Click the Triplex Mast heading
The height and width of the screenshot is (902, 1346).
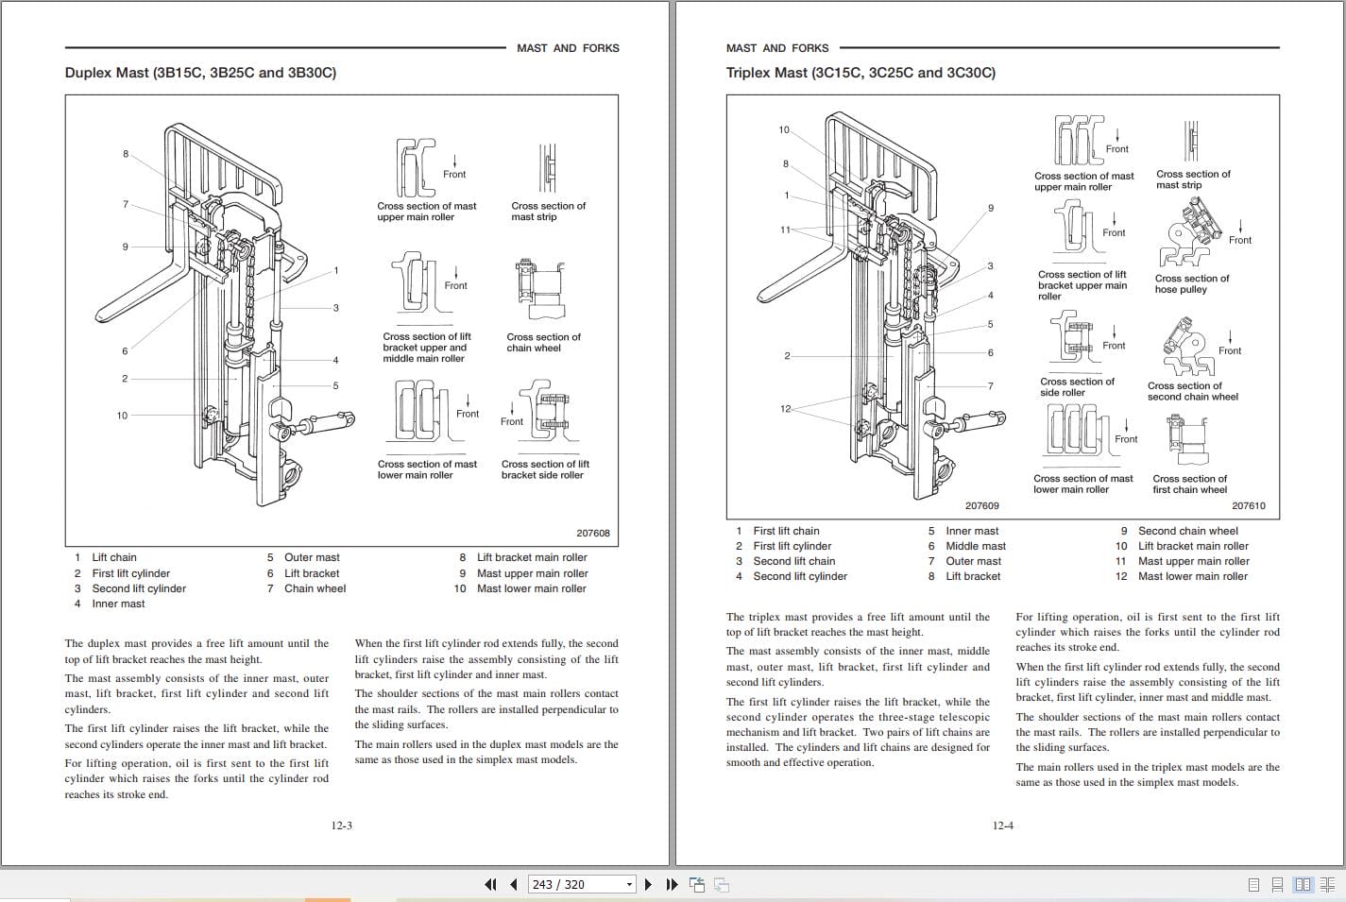(860, 73)
